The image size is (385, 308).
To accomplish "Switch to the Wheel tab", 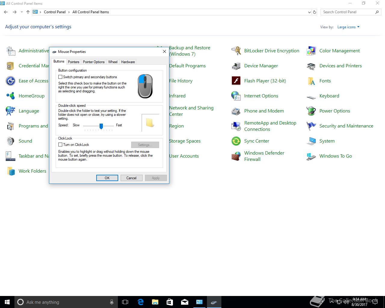I will 113,62.
